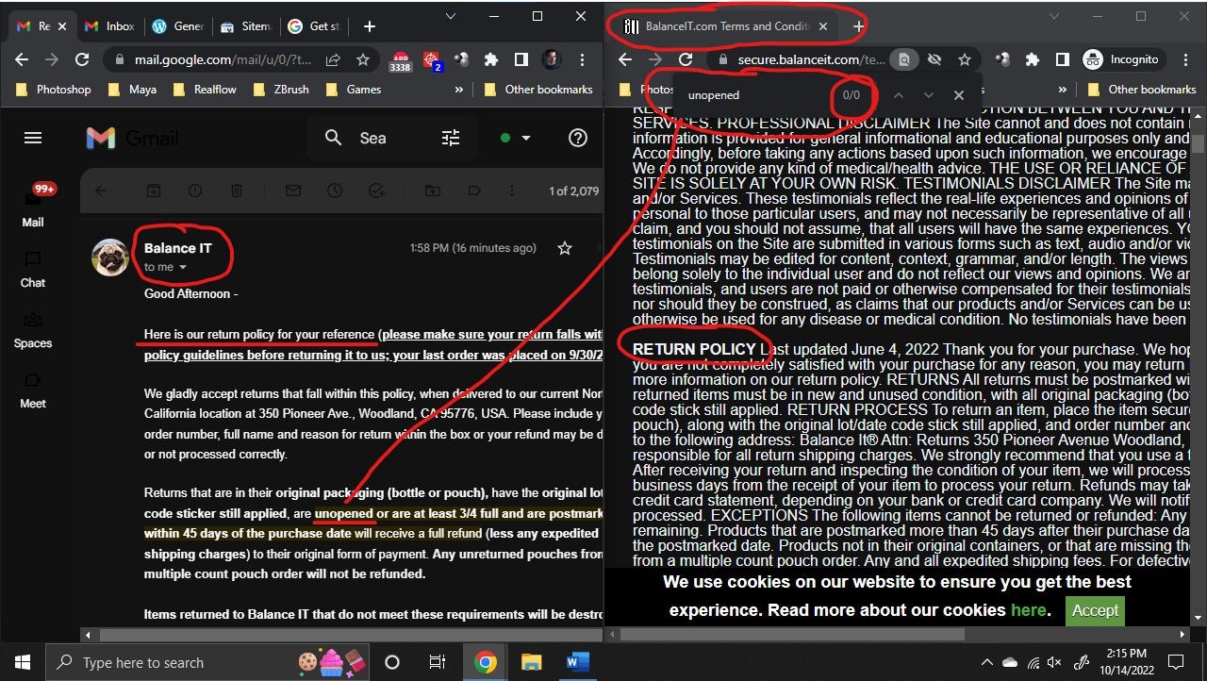This screenshot has height=681, width=1207.
Task: Click the ABP extension icon showing 3338
Action: (400, 61)
